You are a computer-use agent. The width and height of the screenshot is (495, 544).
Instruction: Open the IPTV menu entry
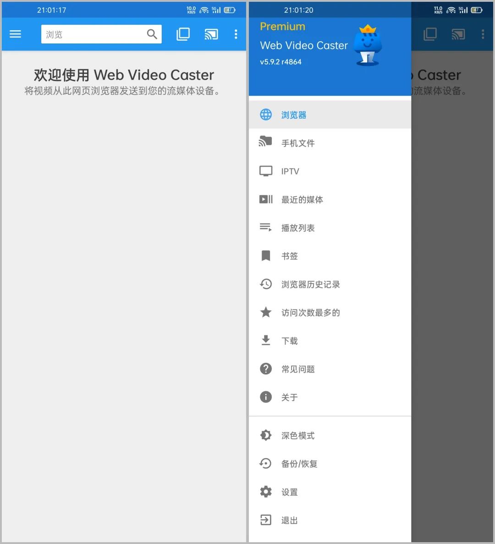[x=330, y=171]
